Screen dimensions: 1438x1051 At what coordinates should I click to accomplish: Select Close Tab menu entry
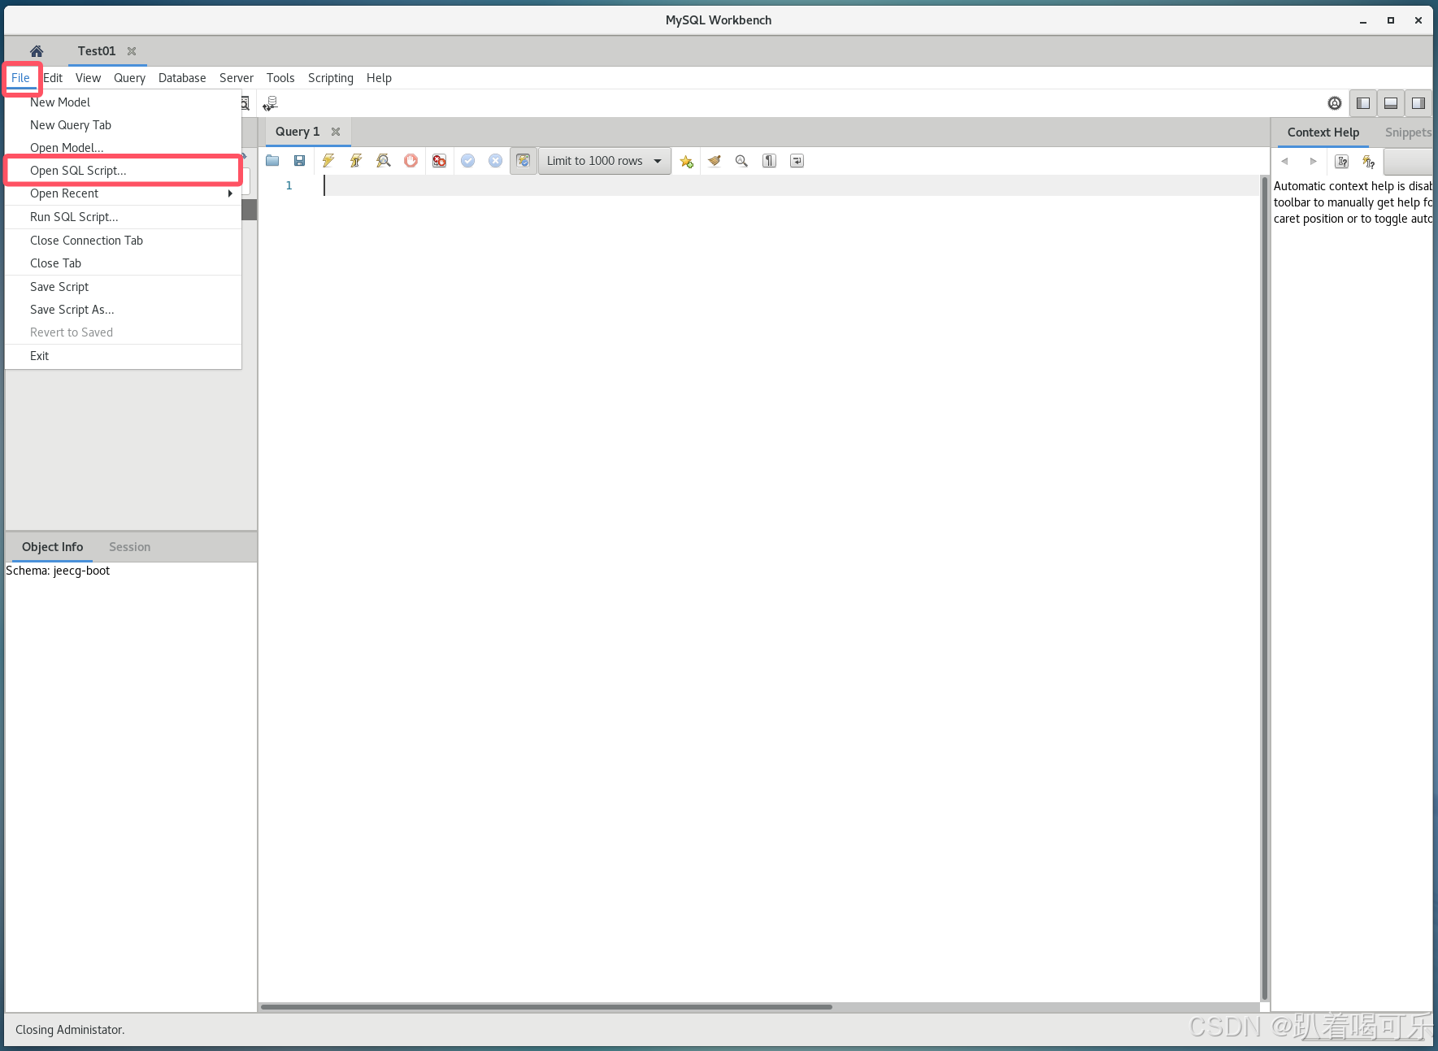(x=124, y=263)
